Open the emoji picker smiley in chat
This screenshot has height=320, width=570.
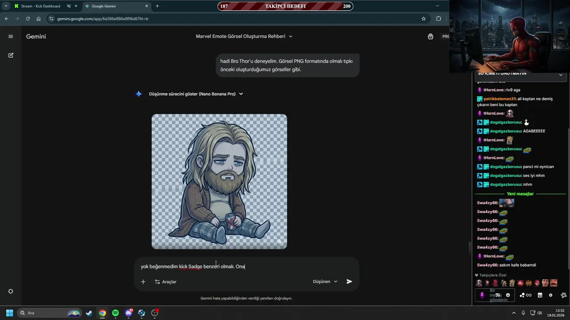pos(508,295)
